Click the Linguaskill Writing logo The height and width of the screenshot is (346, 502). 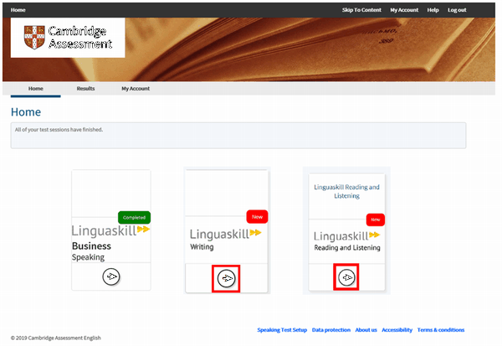click(x=225, y=240)
